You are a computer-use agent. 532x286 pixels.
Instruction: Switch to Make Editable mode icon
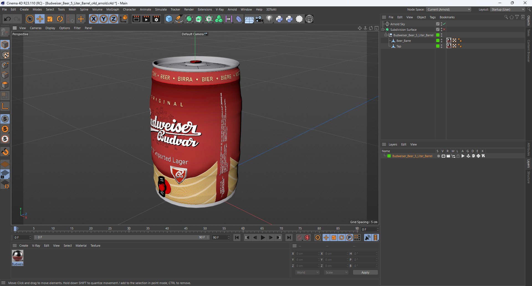click(5, 32)
